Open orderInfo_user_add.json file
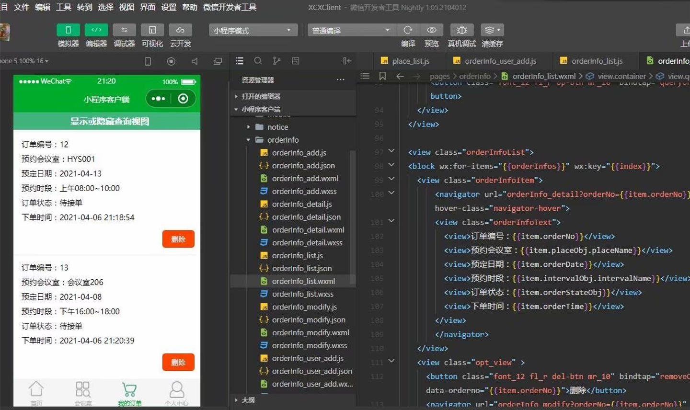The width and height of the screenshot is (690, 410). pyautogui.click(x=312, y=371)
